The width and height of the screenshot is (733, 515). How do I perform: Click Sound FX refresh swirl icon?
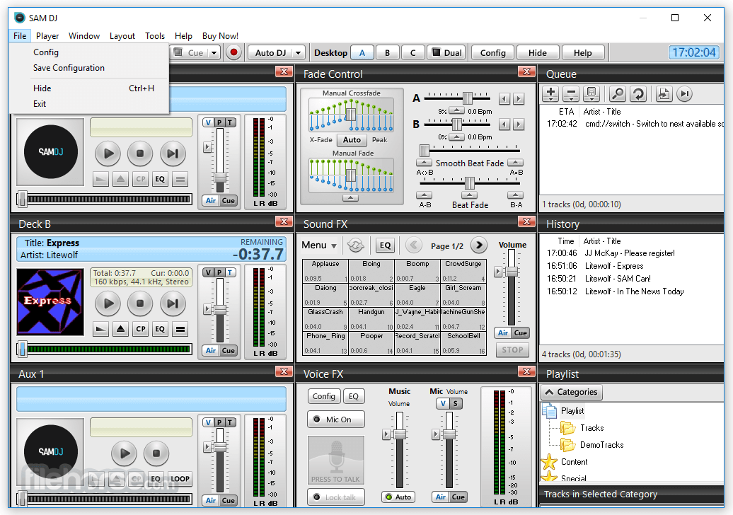pyautogui.click(x=356, y=245)
